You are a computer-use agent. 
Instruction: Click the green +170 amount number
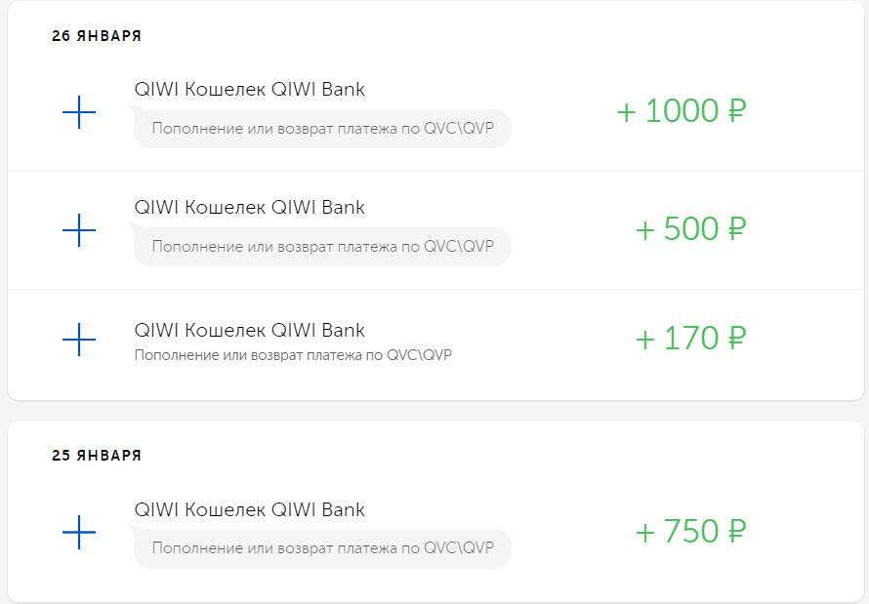click(679, 339)
